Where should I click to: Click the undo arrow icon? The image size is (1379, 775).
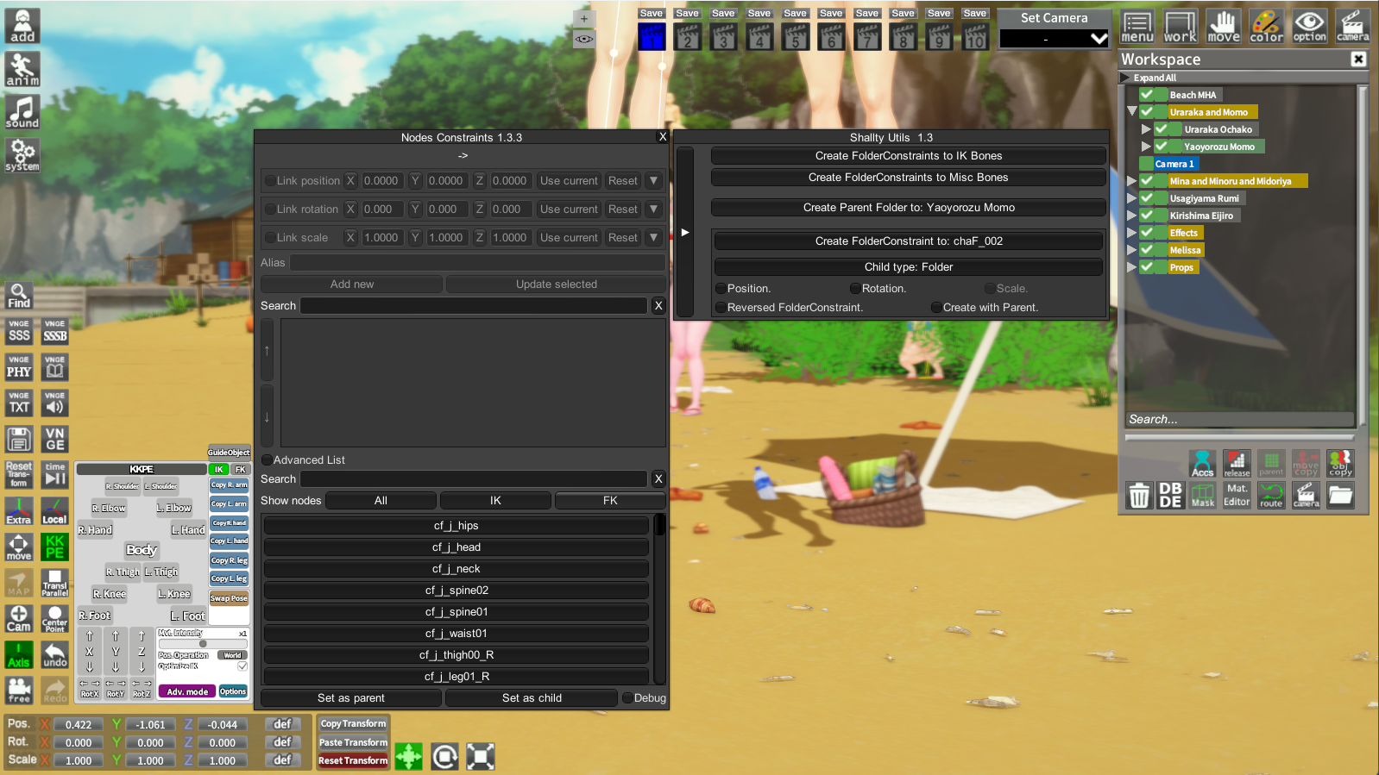(54, 654)
